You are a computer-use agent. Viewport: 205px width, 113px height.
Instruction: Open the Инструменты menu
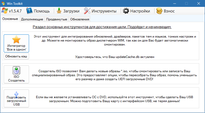(x=100, y=11)
